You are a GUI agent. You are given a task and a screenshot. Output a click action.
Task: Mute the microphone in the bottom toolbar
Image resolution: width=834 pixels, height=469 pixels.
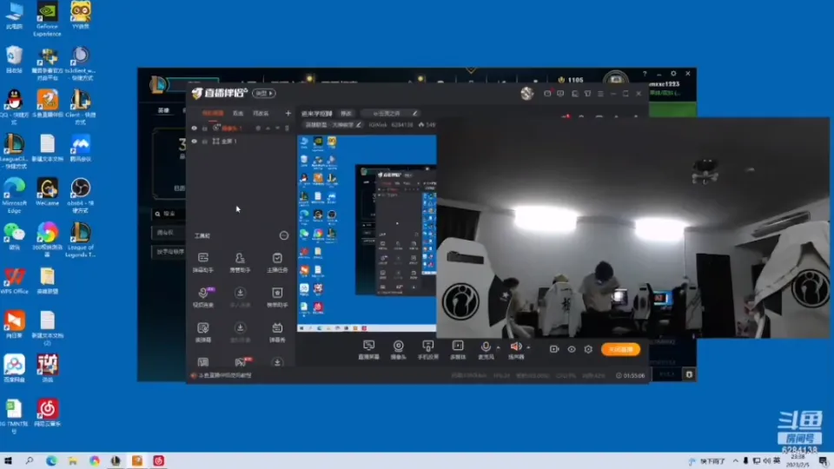coord(486,347)
